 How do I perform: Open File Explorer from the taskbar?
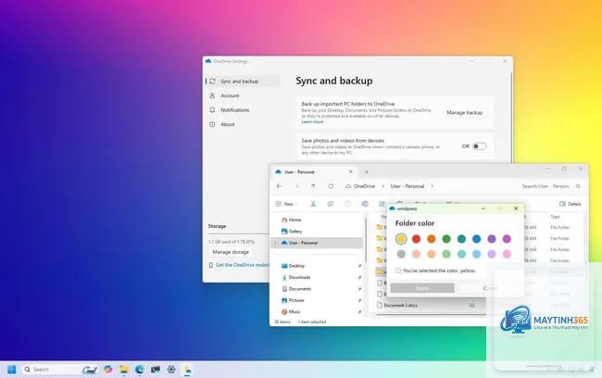coord(123,370)
